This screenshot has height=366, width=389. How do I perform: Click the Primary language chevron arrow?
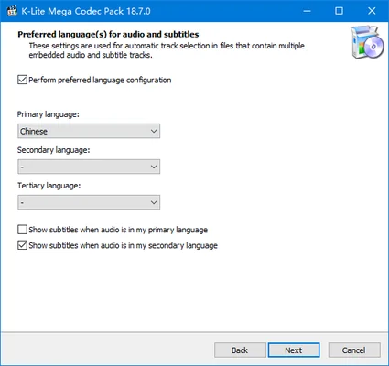[154, 131]
